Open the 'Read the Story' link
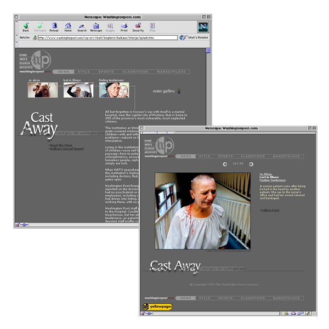The width and height of the screenshot is (329, 329). coord(61,145)
